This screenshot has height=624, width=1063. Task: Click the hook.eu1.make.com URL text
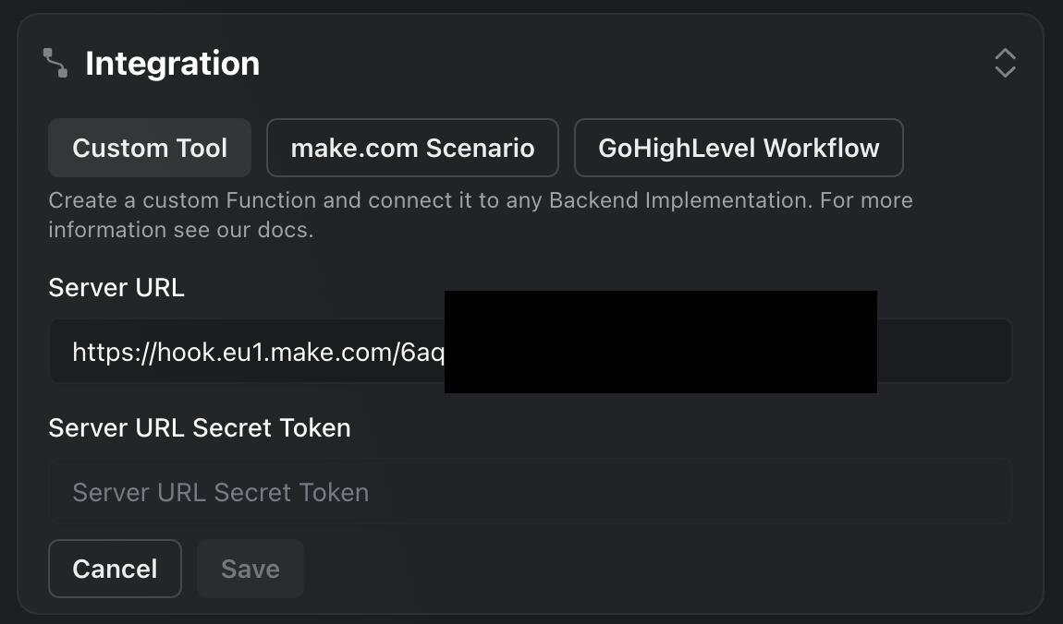pyautogui.click(x=258, y=352)
